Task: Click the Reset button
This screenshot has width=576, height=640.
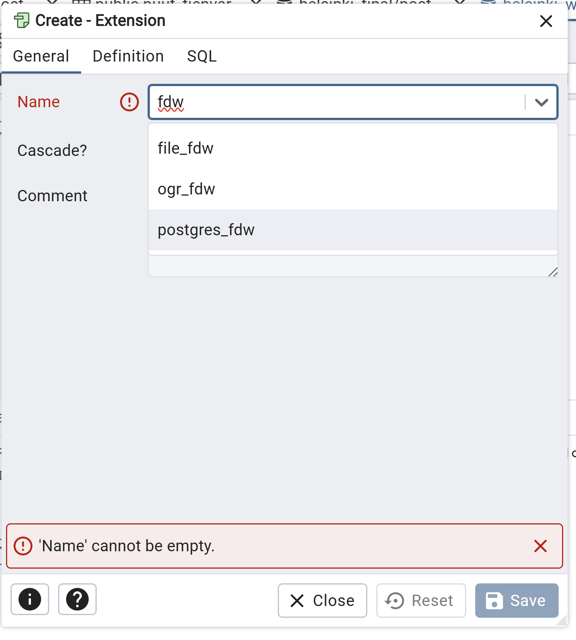Action: [x=421, y=600]
